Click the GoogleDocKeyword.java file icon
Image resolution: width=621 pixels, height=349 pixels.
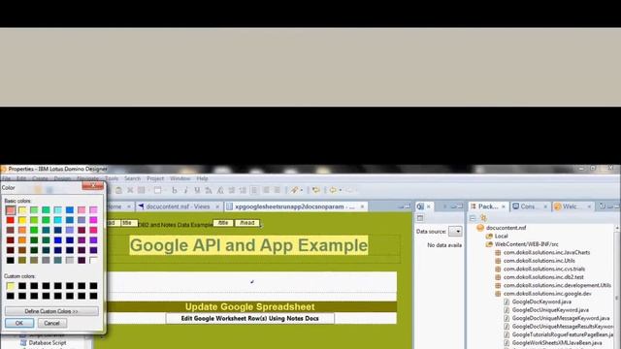point(507,301)
